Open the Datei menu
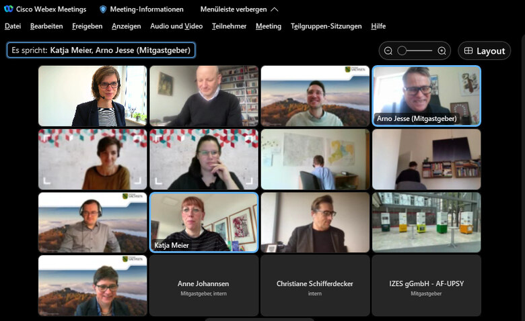The image size is (525, 321). coord(13,26)
